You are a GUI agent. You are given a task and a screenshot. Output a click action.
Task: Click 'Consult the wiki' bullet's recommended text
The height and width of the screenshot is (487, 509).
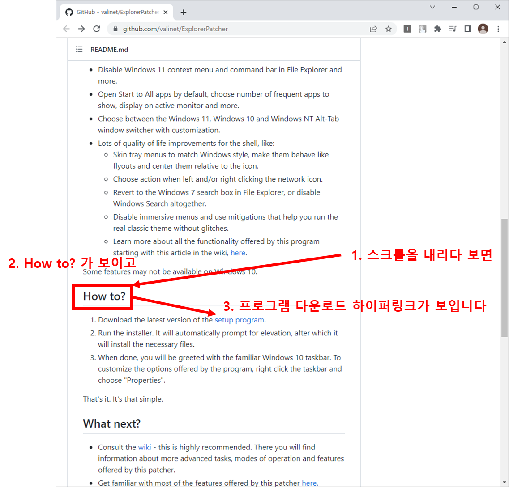coord(221,458)
